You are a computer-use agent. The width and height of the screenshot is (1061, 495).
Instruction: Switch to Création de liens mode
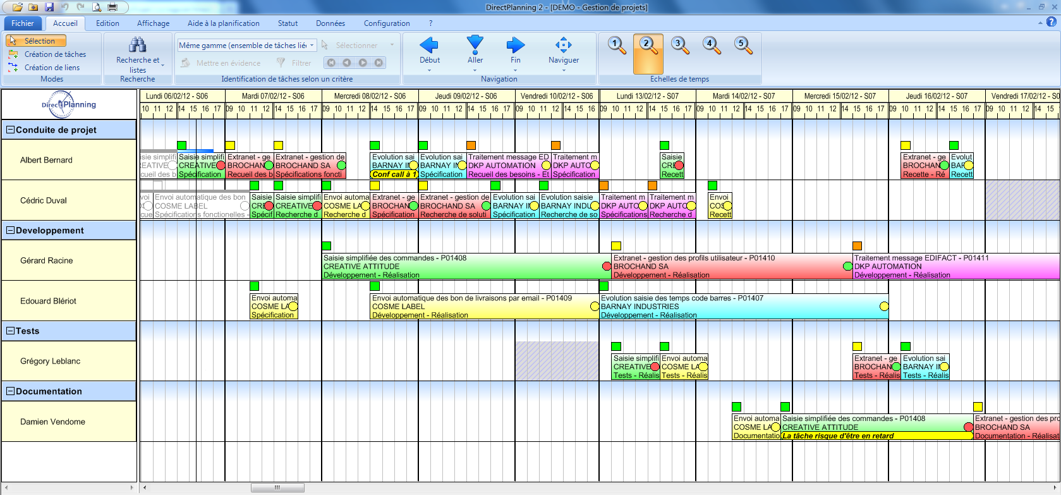pos(44,68)
